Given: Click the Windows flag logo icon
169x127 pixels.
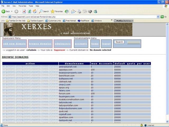Looking at the screenshot, I should [x=166, y=6].
